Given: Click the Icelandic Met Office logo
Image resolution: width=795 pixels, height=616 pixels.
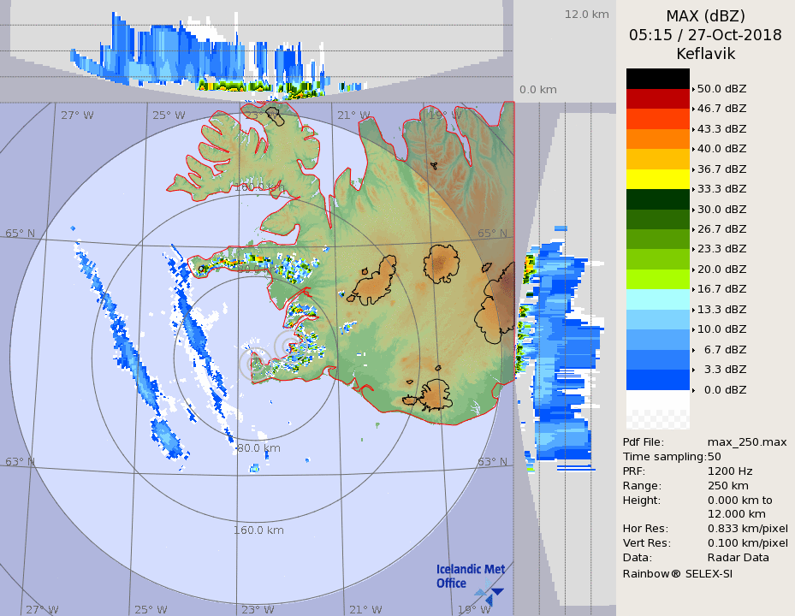Looking at the screenshot, I should point(470,580).
